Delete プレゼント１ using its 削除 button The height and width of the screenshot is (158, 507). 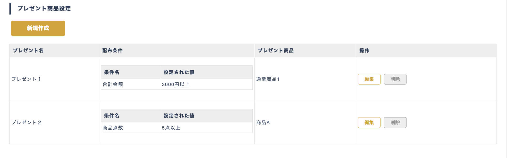coord(395,79)
